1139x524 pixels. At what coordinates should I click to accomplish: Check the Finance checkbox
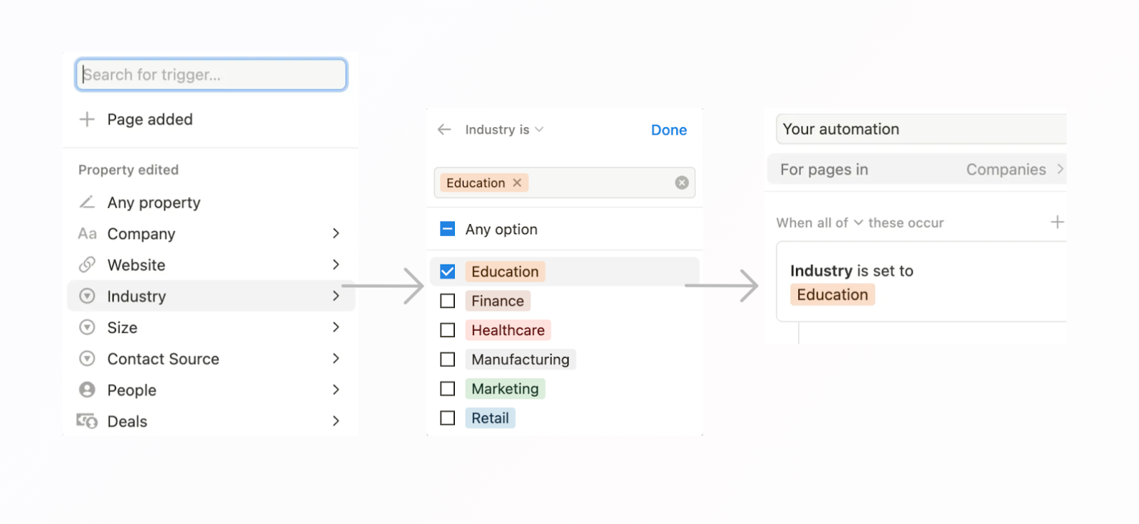[448, 301]
